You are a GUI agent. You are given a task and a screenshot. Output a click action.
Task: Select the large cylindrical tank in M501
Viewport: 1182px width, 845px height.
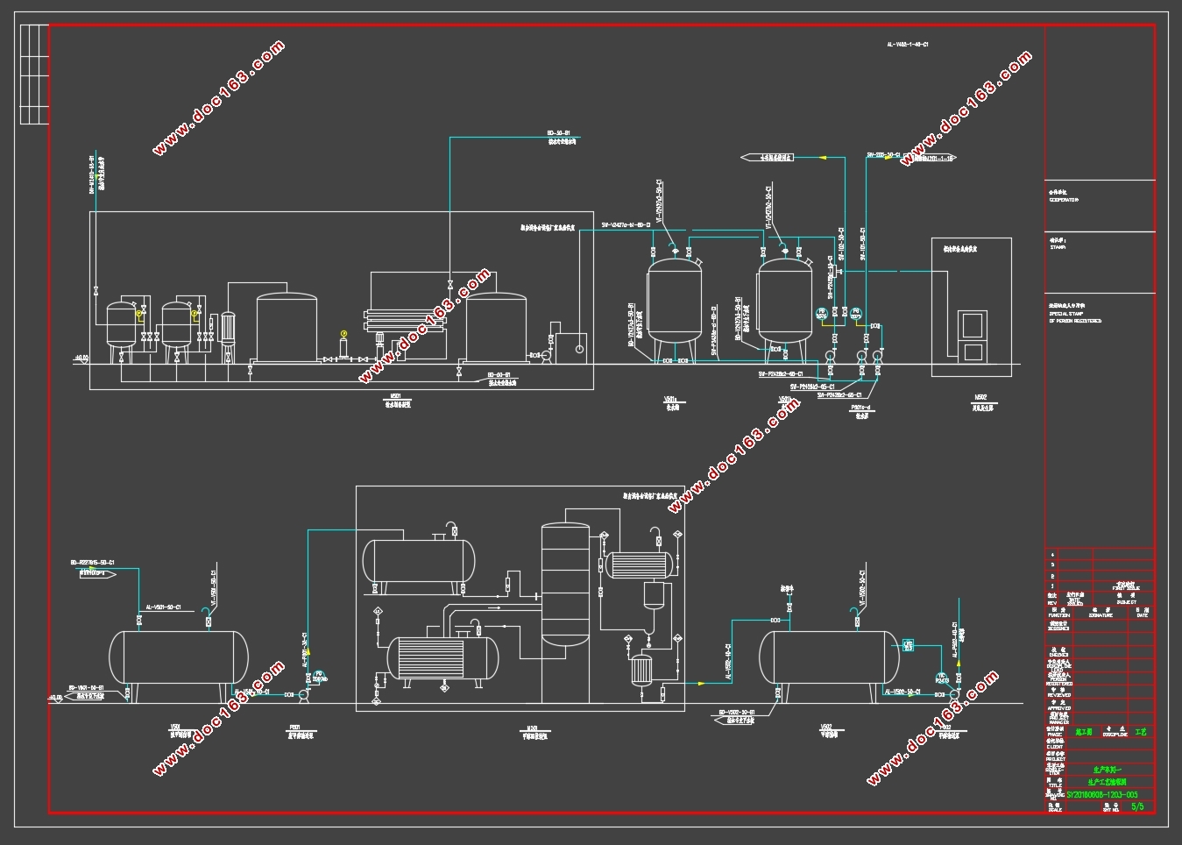point(287,327)
